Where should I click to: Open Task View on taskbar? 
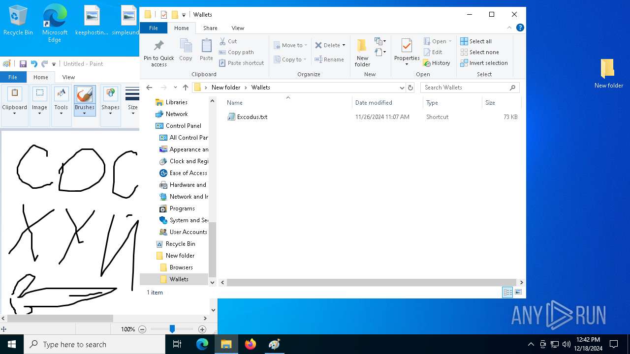(x=177, y=344)
